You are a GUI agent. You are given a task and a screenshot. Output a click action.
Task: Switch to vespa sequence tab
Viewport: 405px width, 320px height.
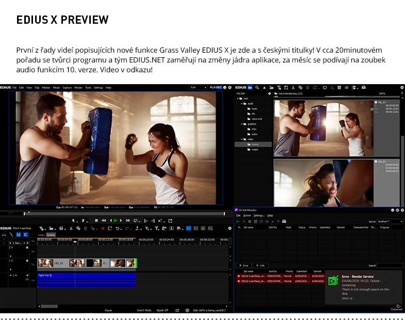pyautogui.click(x=41, y=235)
